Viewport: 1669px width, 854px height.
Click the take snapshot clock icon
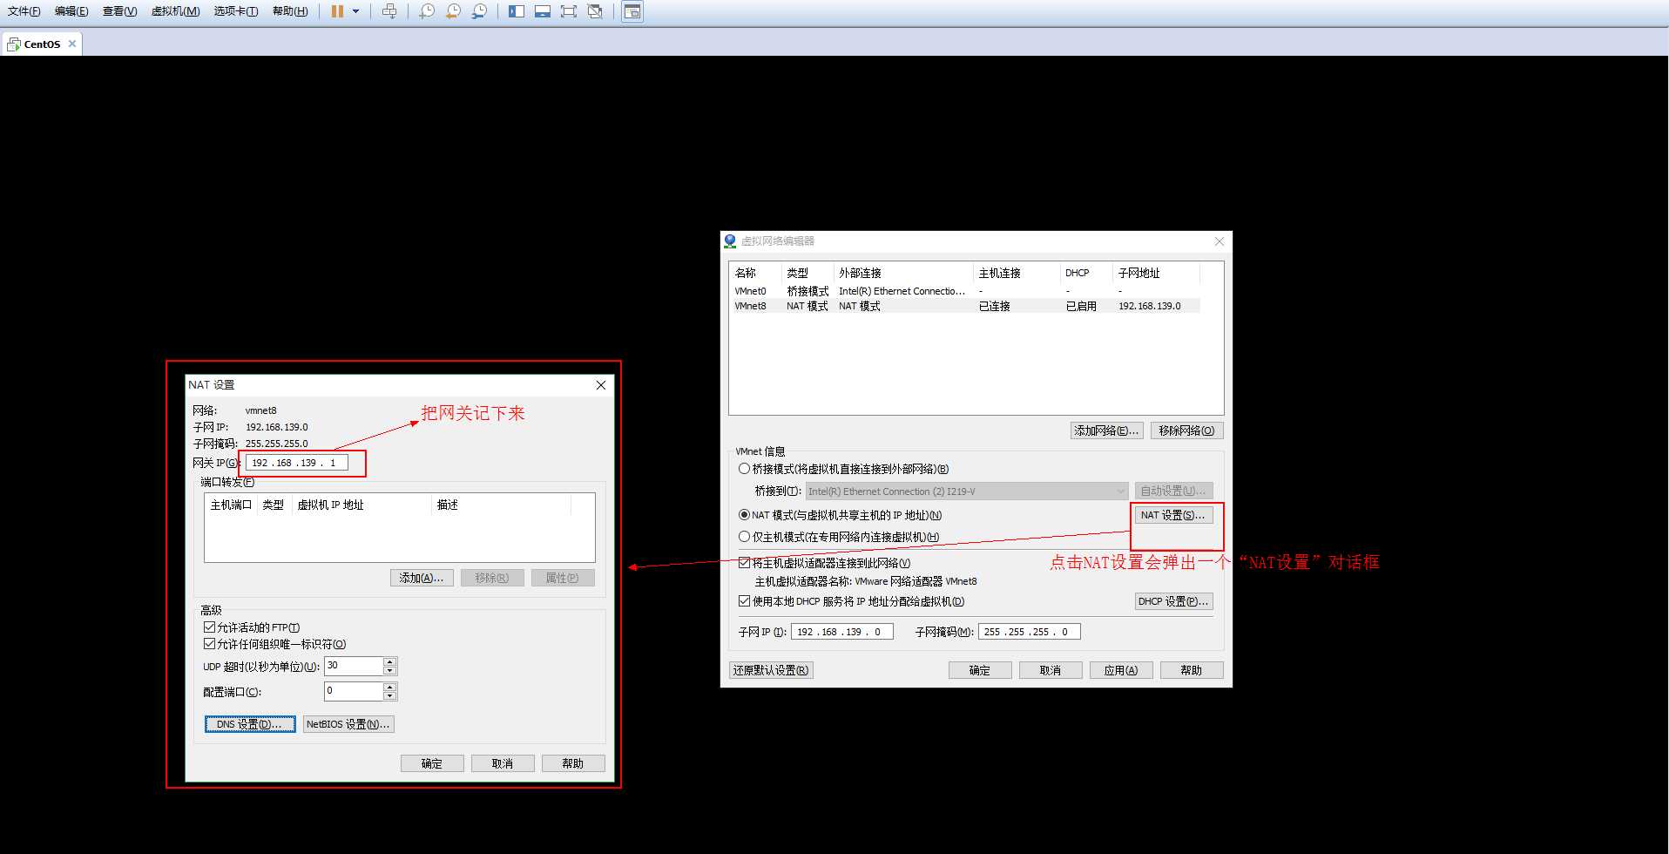click(427, 11)
